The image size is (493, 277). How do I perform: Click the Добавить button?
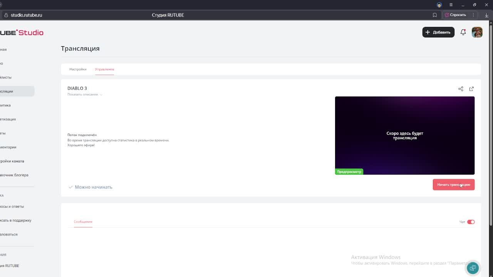pyautogui.click(x=438, y=32)
